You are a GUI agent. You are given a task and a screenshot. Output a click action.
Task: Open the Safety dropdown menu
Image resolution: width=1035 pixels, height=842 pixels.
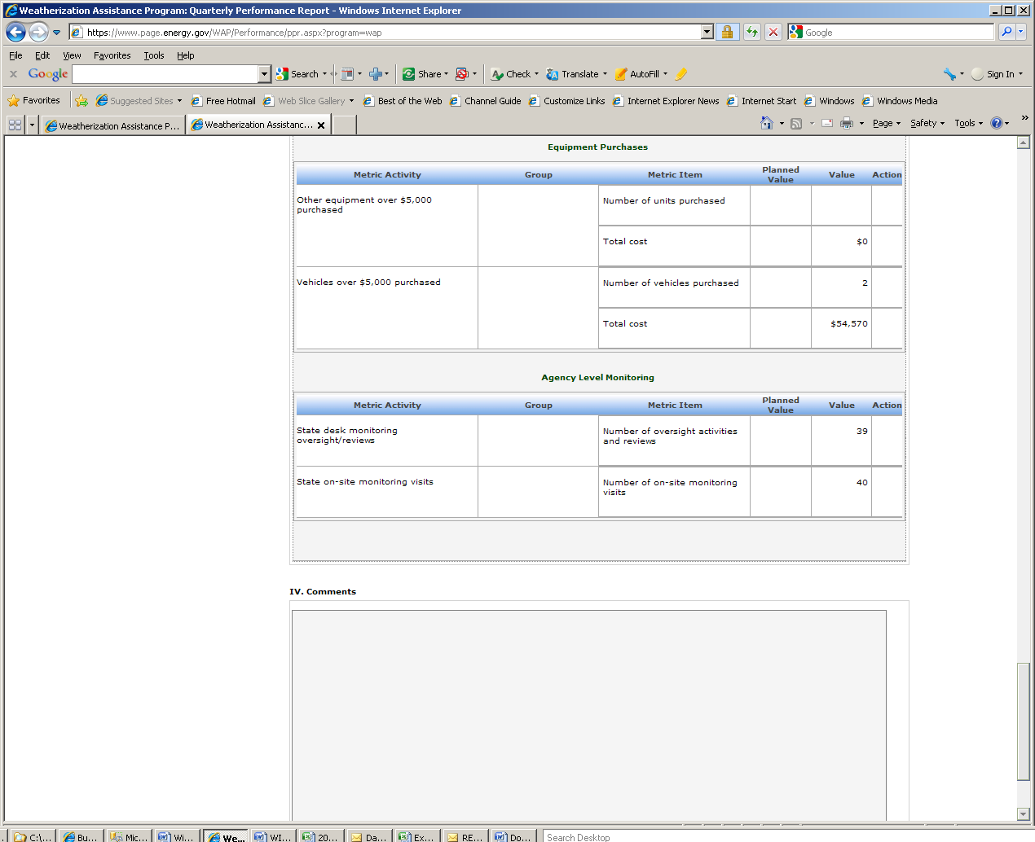[x=927, y=123]
